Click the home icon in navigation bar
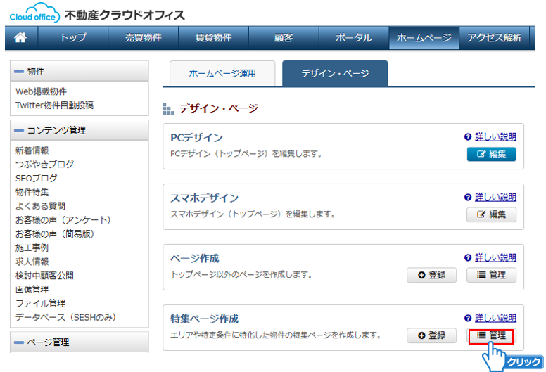 (20, 38)
